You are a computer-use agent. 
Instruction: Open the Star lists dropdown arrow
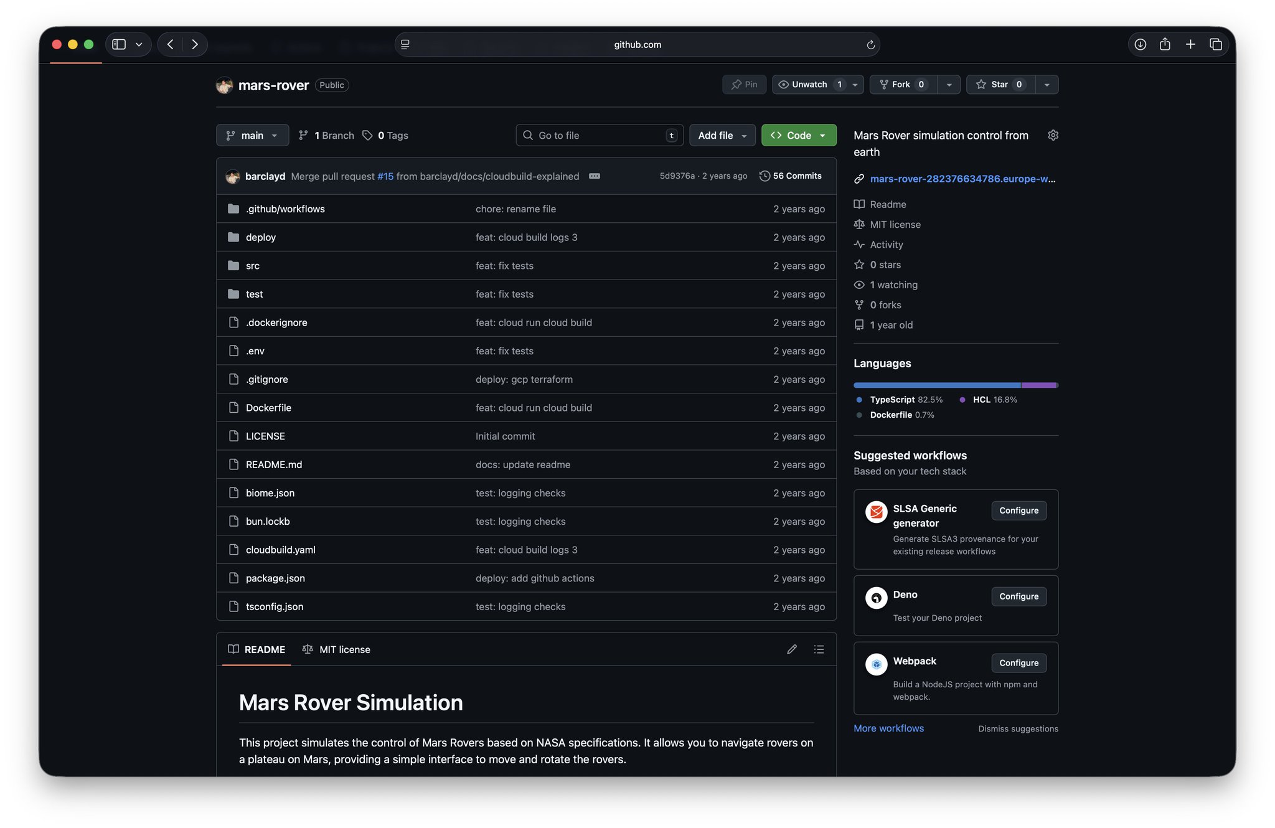(1047, 85)
